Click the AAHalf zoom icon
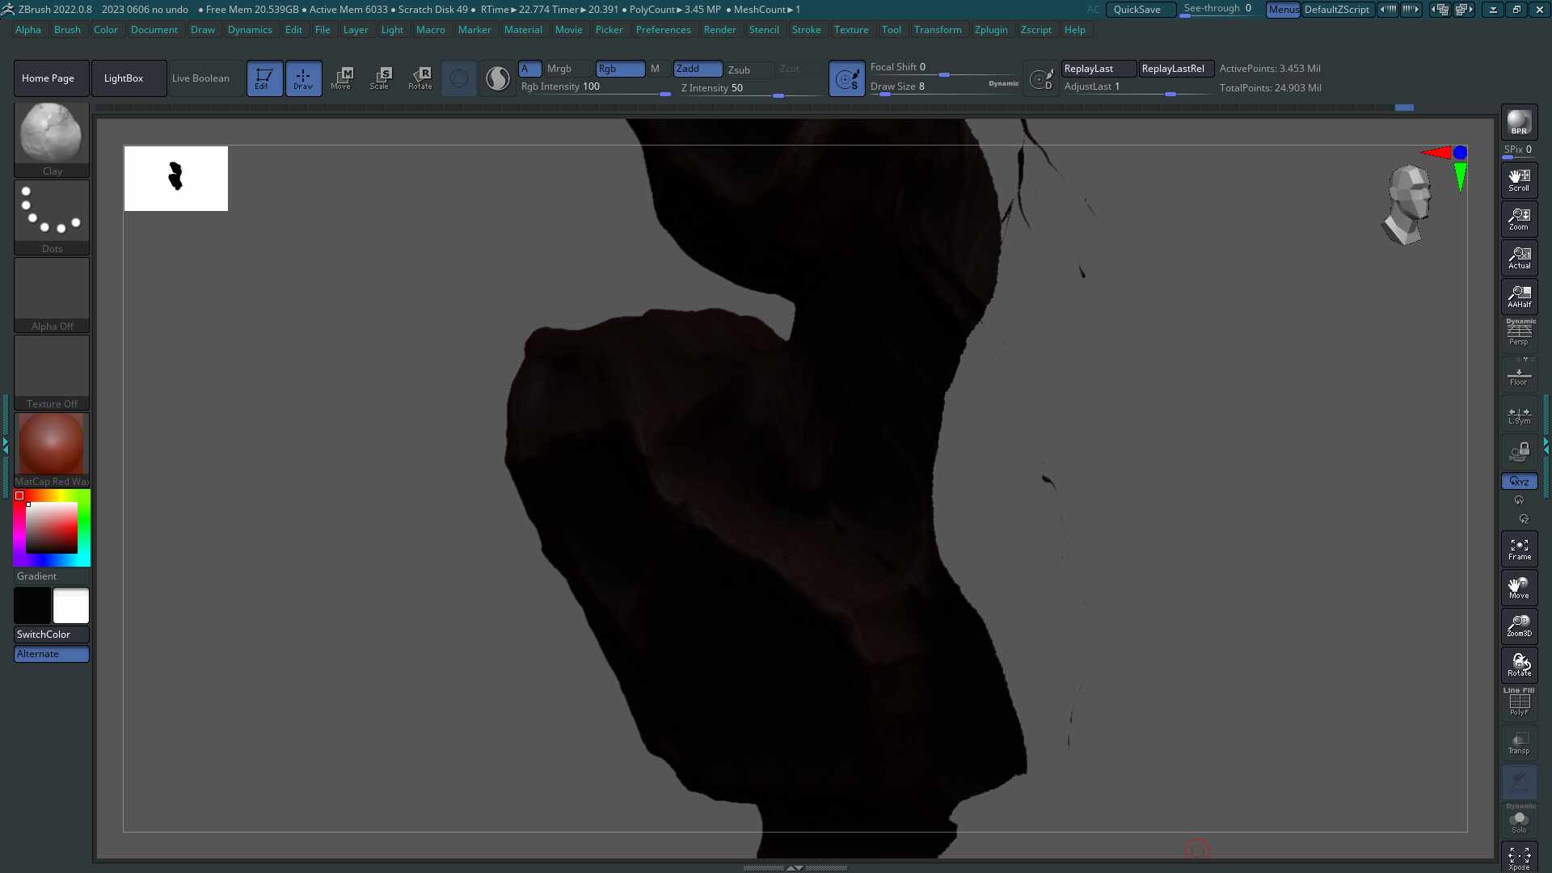1552x873 pixels. pos(1519,297)
